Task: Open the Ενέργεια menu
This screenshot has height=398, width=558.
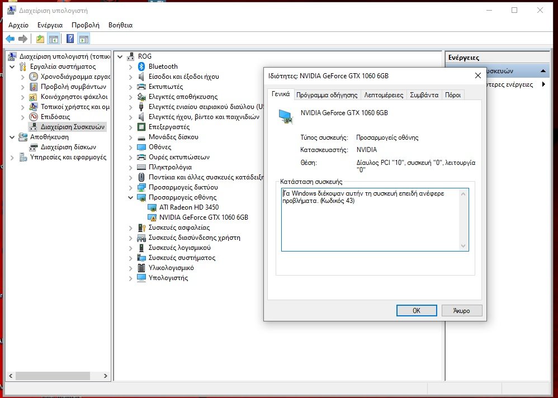Action: coord(50,25)
